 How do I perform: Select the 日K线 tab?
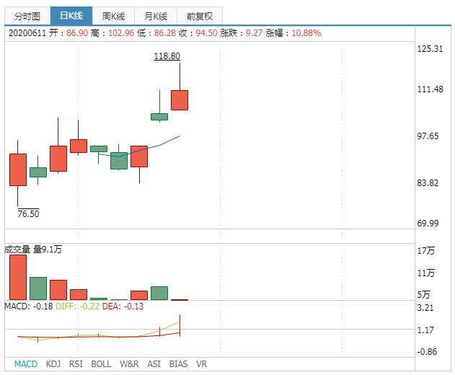point(71,16)
